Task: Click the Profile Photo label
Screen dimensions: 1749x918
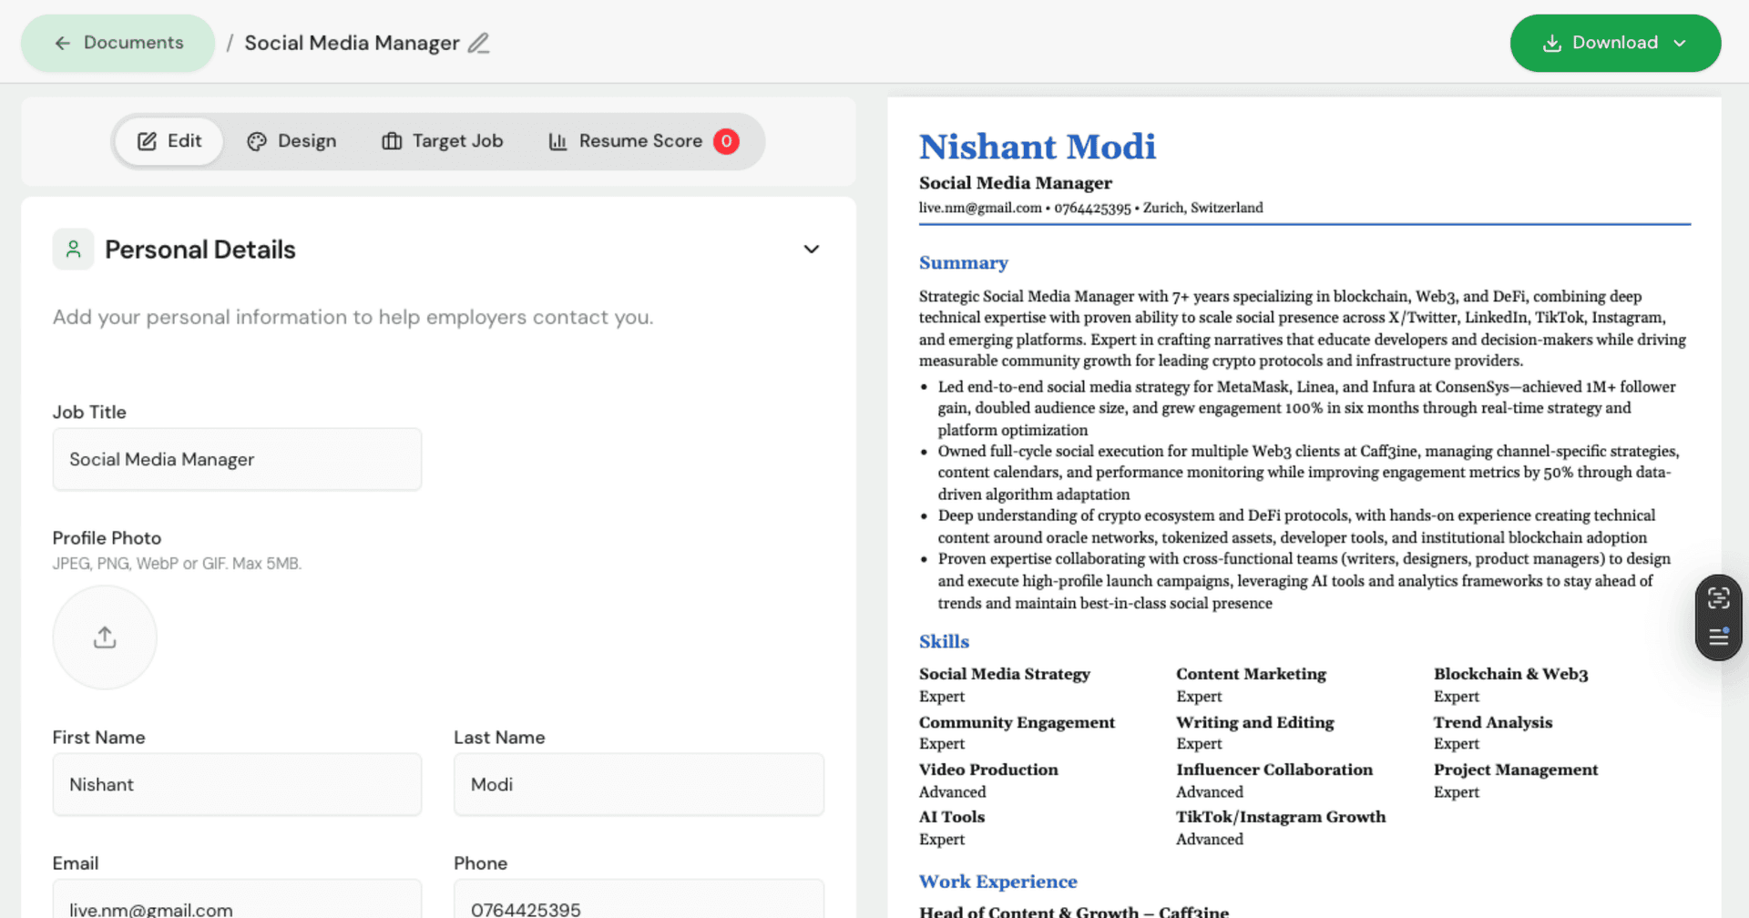Action: [107, 538]
